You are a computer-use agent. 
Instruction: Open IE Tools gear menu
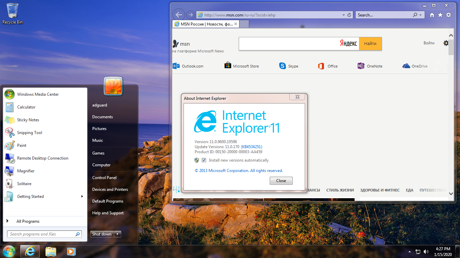point(449,15)
